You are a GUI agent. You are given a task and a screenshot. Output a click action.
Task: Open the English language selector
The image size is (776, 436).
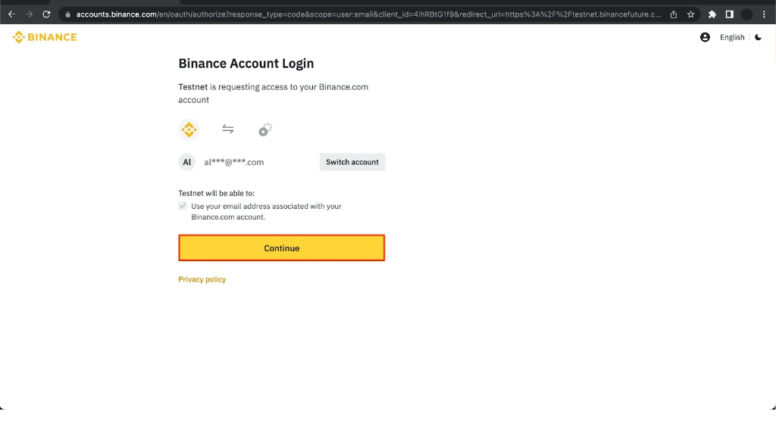(732, 37)
